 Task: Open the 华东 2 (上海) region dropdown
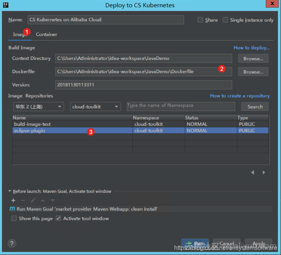point(39,106)
